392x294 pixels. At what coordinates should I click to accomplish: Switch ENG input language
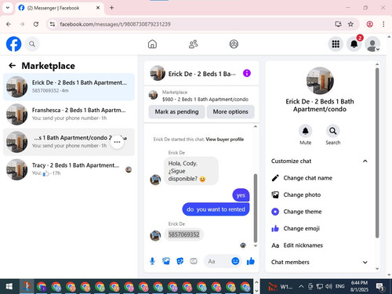pyautogui.click(x=339, y=286)
